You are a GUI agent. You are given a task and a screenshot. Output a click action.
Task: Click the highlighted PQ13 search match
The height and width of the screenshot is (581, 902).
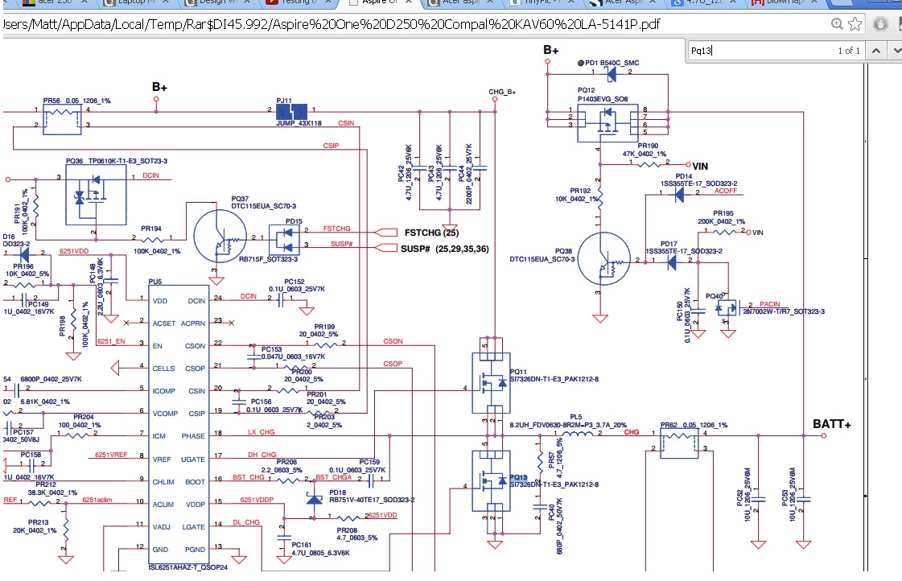pyautogui.click(x=518, y=477)
